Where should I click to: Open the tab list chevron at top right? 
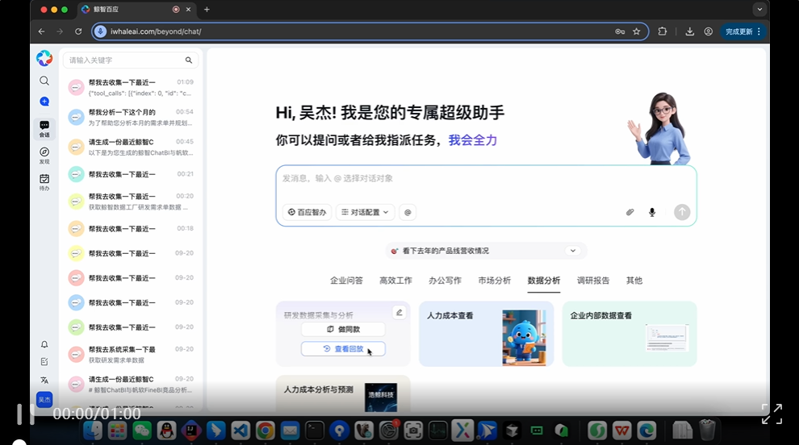pyautogui.click(x=759, y=9)
